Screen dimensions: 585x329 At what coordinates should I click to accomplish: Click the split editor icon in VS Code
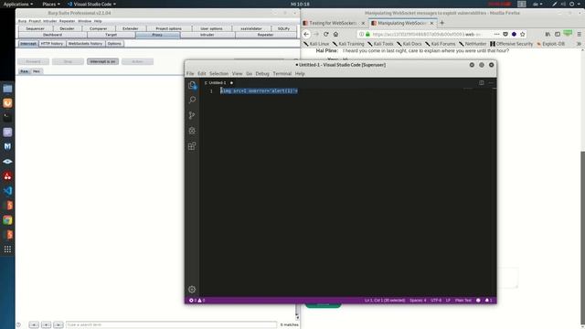(482, 83)
